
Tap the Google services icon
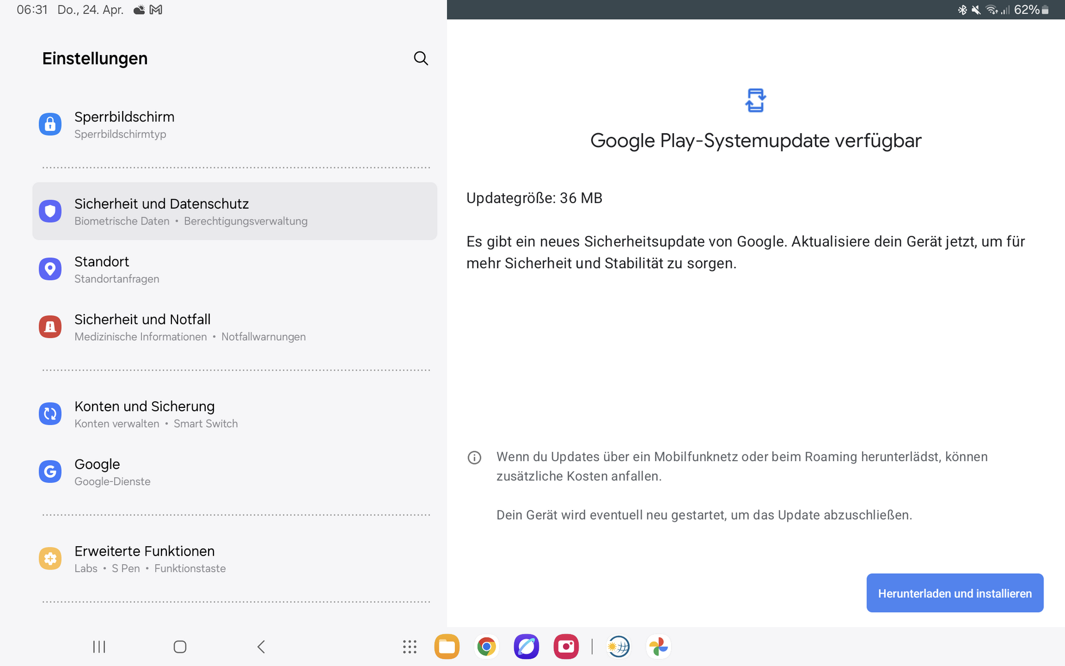click(x=50, y=472)
